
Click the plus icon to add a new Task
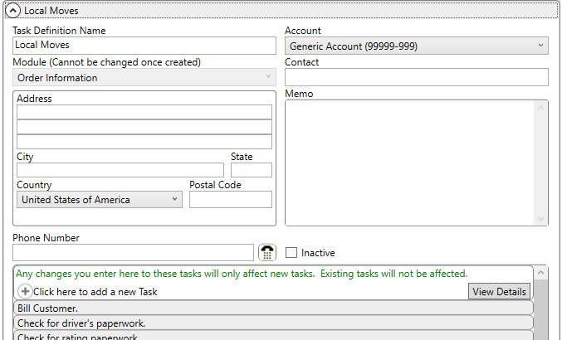[x=25, y=291]
